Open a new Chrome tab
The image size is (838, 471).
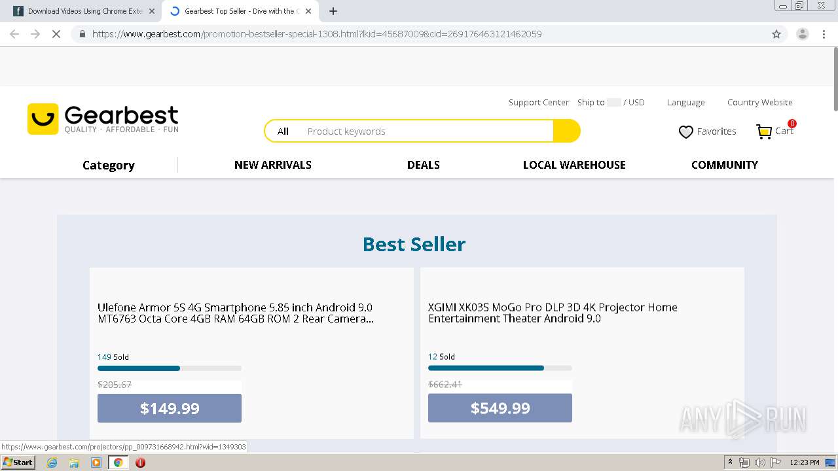[x=333, y=11]
